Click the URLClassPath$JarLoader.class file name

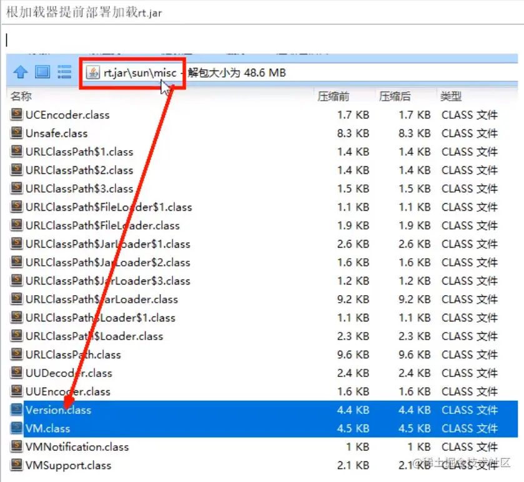click(x=102, y=299)
